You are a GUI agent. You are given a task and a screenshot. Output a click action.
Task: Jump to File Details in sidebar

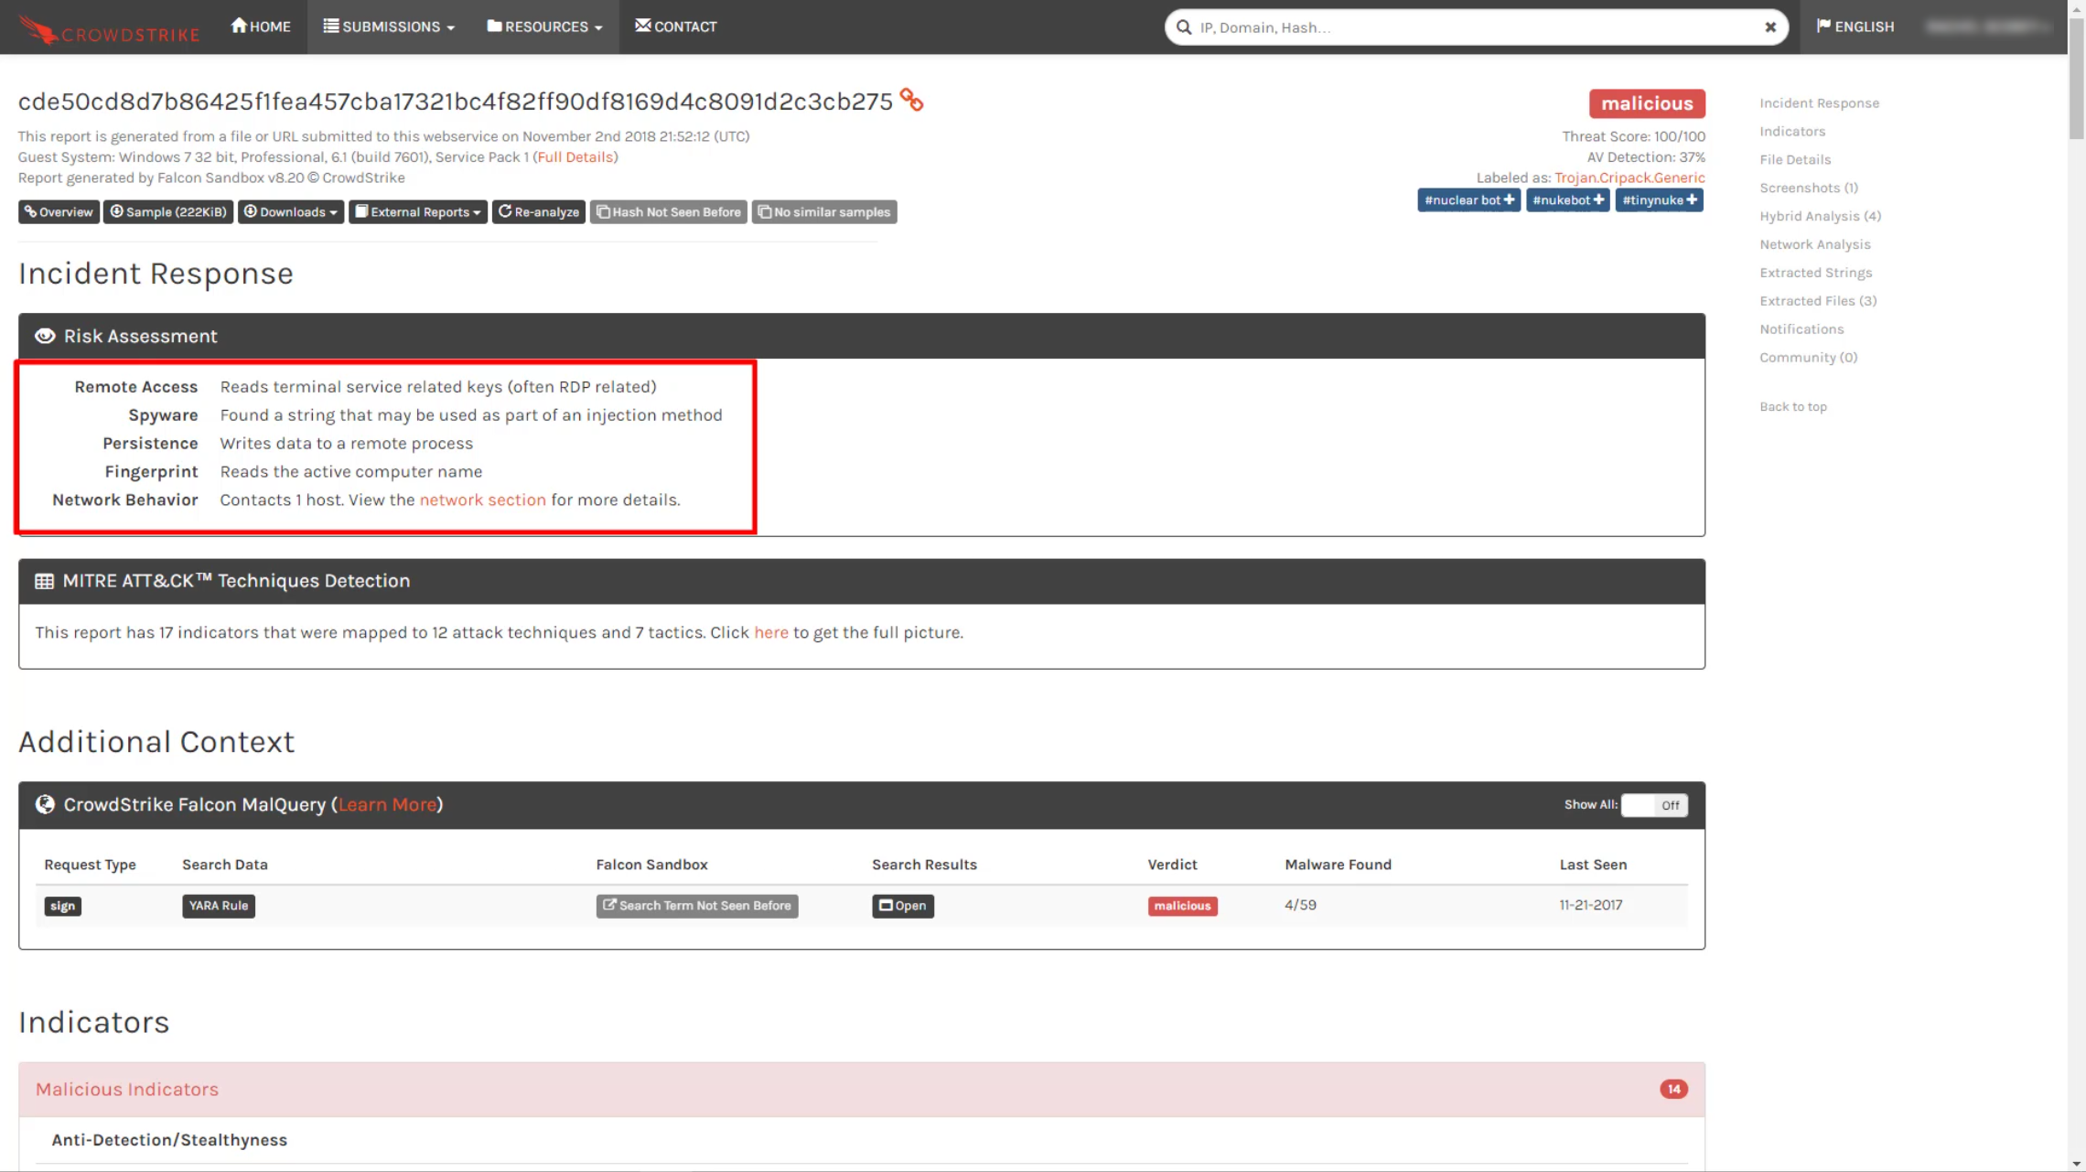[x=1795, y=160]
